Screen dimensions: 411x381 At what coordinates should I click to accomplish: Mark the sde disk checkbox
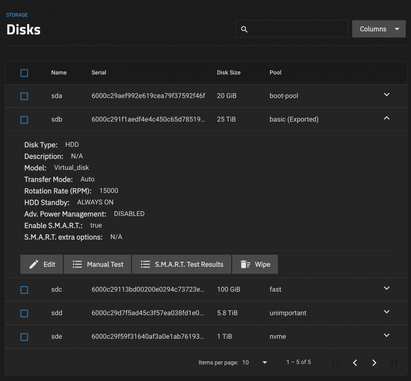[x=24, y=337]
